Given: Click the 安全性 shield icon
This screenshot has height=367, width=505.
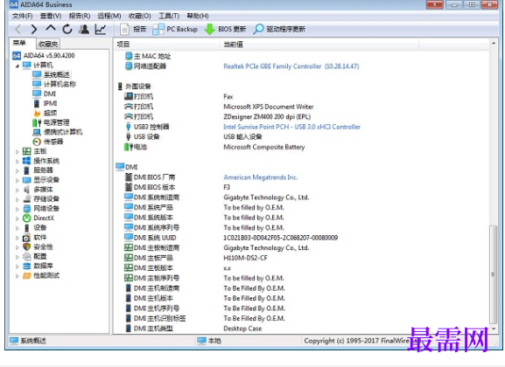Looking at the screenshot, I should click(x=27, y=246).
